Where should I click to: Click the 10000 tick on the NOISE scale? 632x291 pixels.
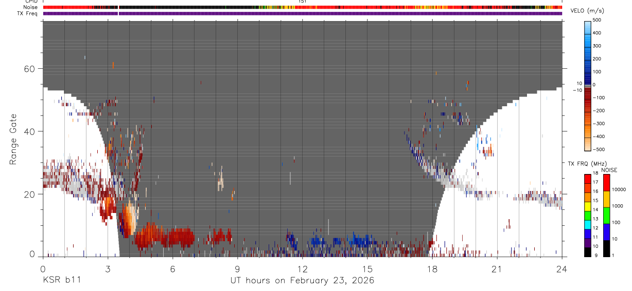click(619, 190)
